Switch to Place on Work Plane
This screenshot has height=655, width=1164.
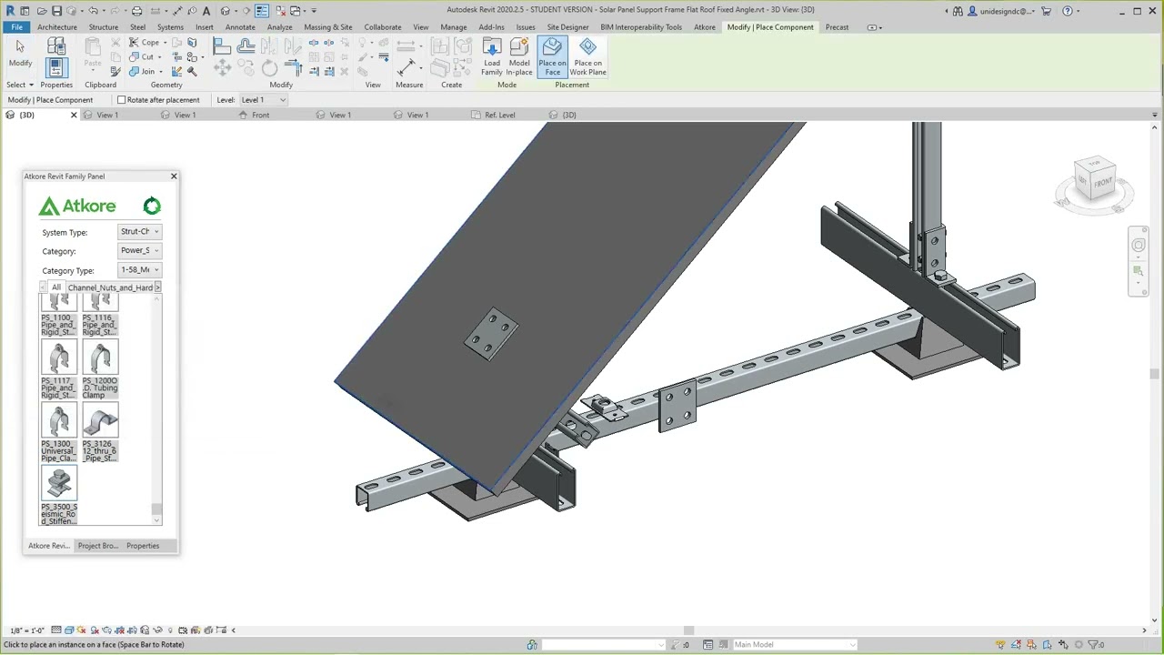(587, 57)
